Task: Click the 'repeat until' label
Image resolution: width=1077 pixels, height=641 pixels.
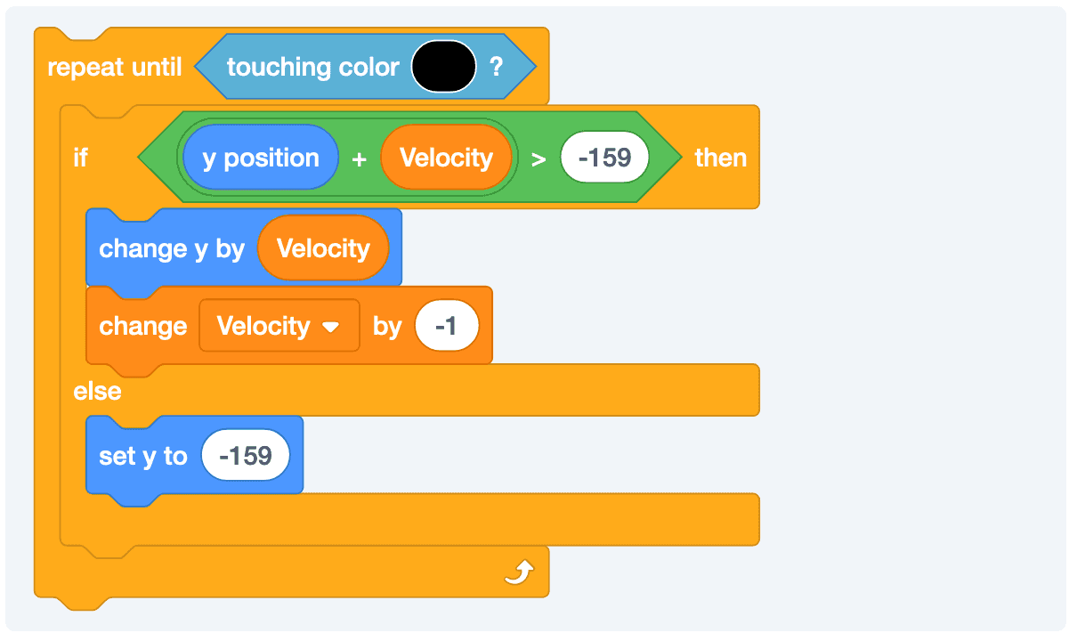Action: click(114, 67)
